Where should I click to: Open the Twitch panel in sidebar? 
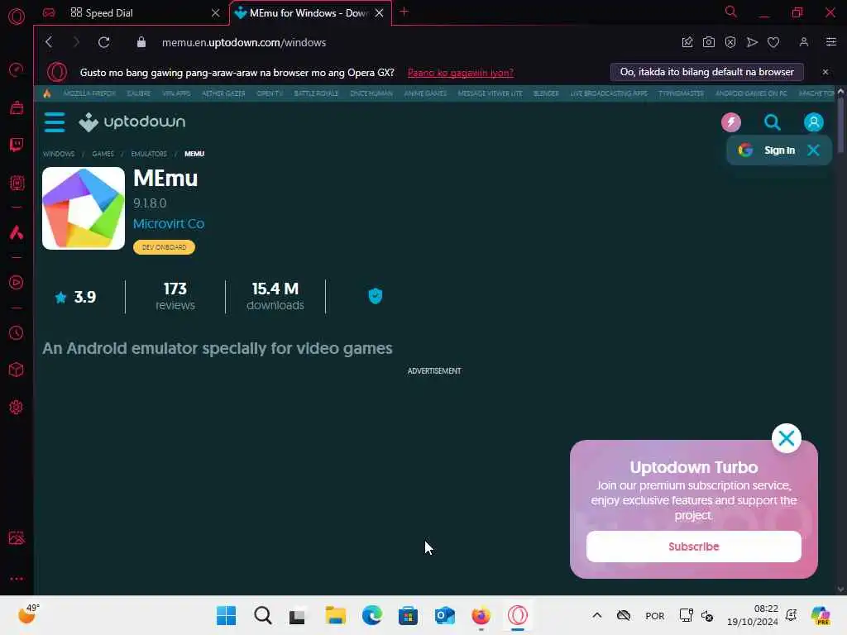click(17, 144)
